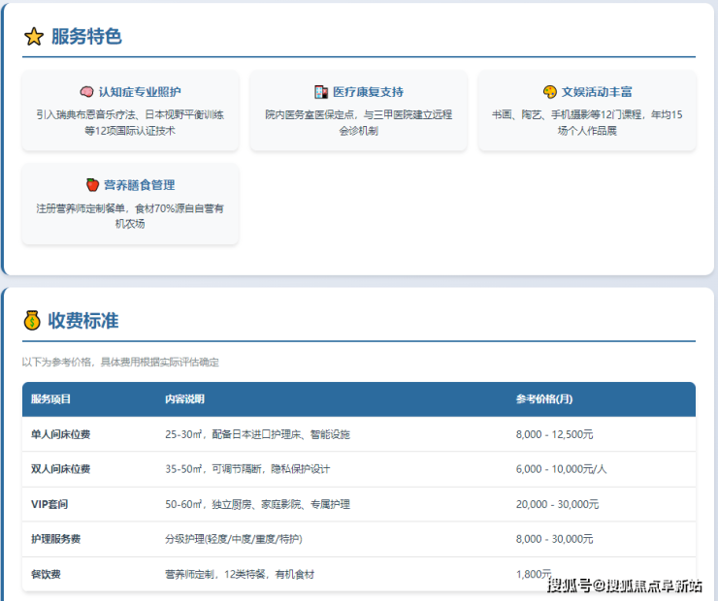Click the VIP套间 row label

[x=49, y=504]
